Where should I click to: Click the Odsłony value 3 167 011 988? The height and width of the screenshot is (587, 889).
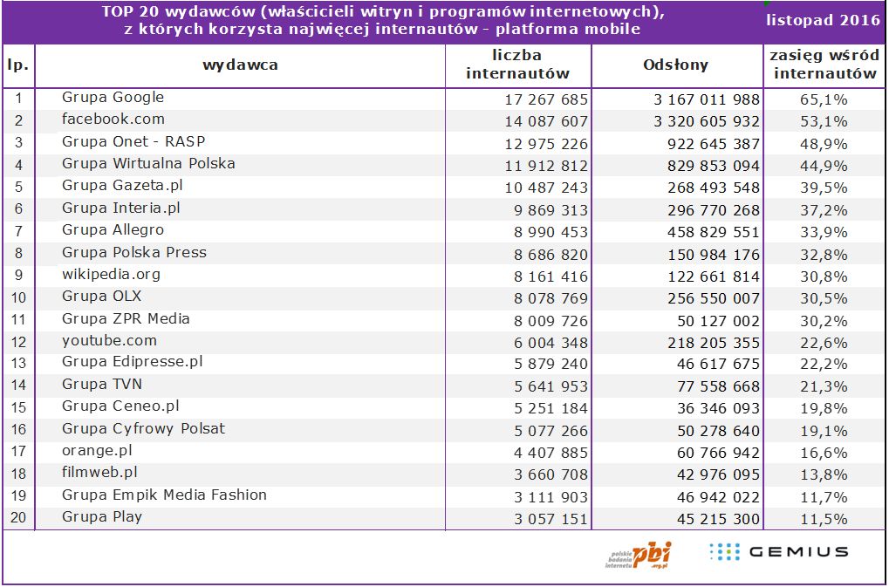(707, 100)
